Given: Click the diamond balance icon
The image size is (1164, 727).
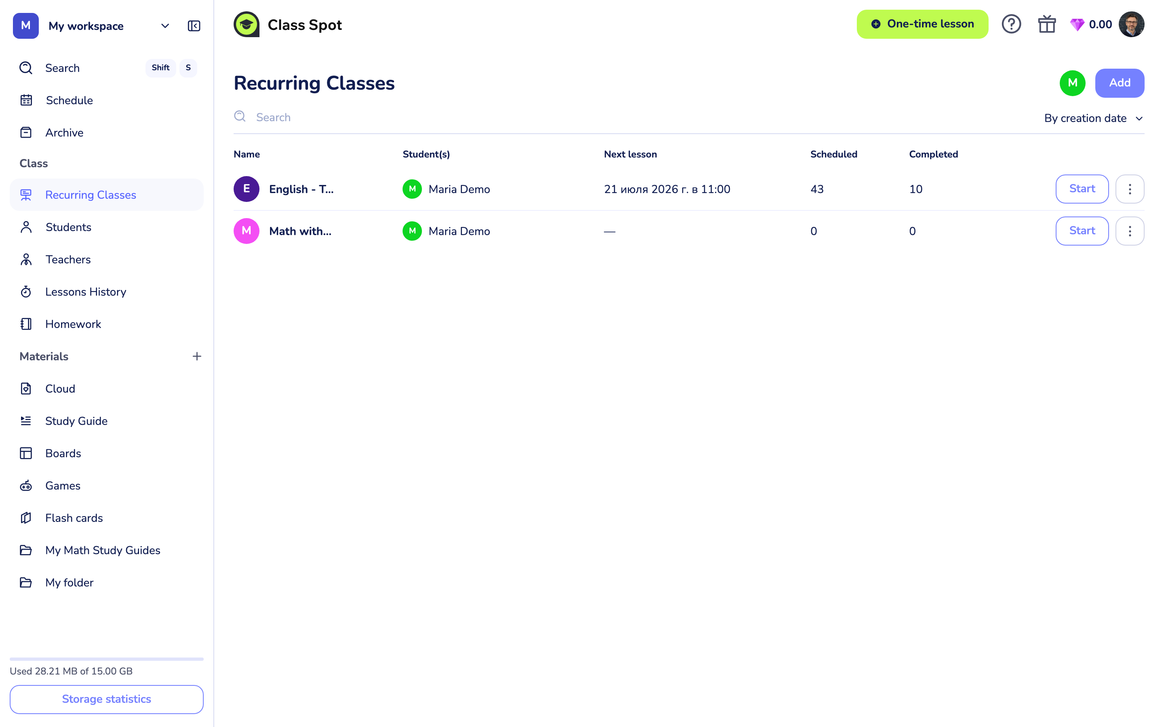Looking at the screenshot, I should 1077,25.
